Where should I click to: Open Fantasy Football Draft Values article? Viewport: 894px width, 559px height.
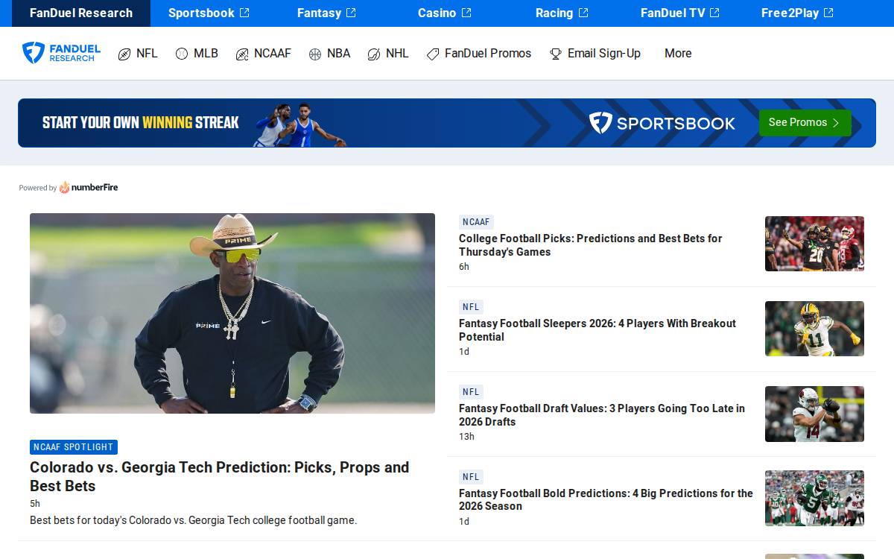(x=601, y=415)
